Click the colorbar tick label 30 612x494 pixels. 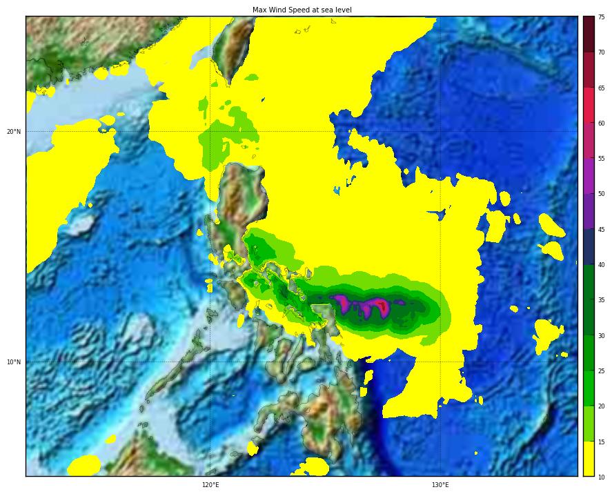tap(601, 335)
